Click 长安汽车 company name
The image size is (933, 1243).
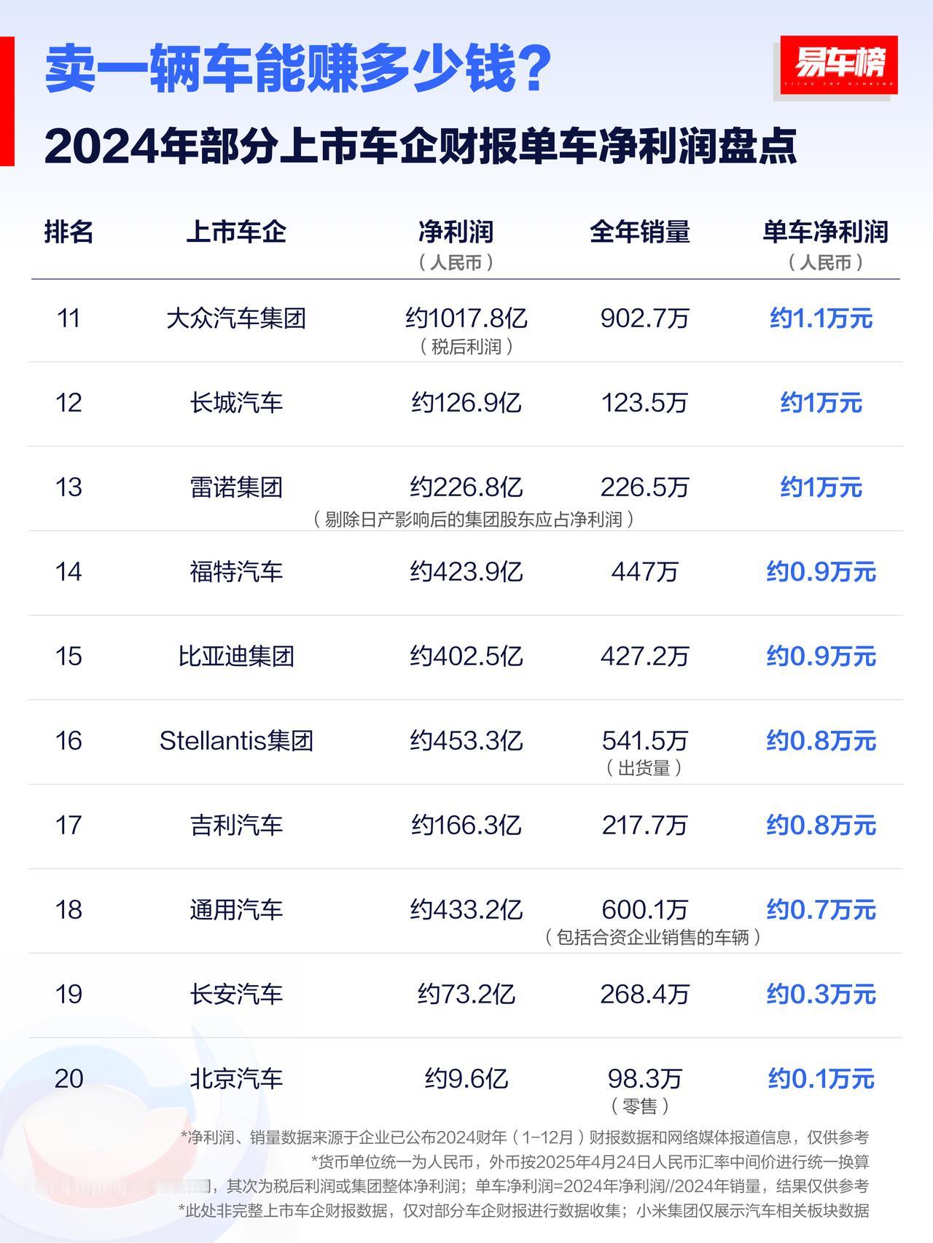[236, 994]
